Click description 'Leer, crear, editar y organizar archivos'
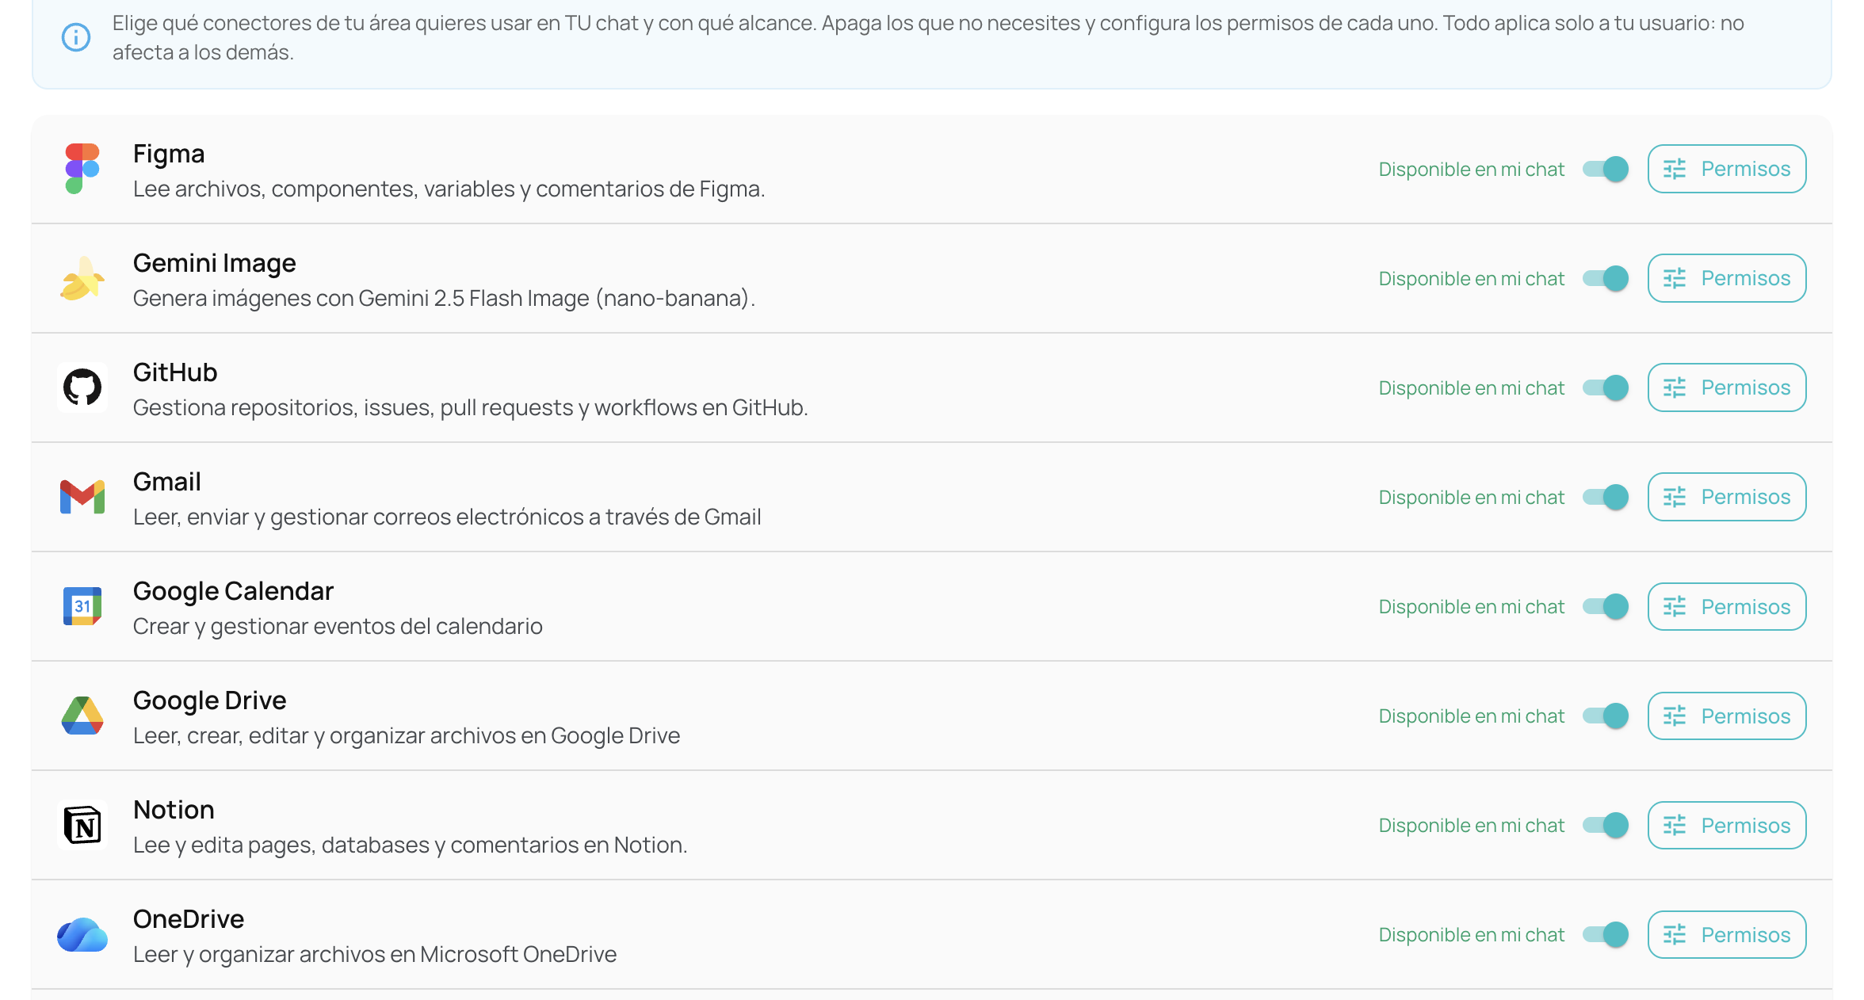The width and height of the screenshot is (1864, 1000). (x=407, y=736)
